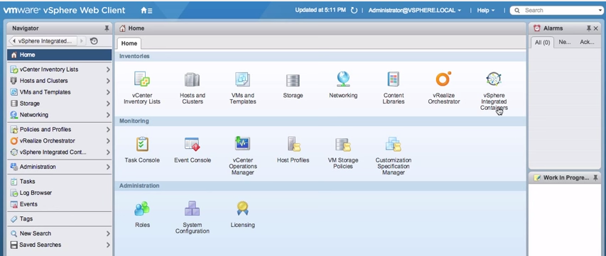Open the Administrator@VSPHERE.LOCAL user dropdown
This screenshot has width=606, height=256.
pos(415,11)
